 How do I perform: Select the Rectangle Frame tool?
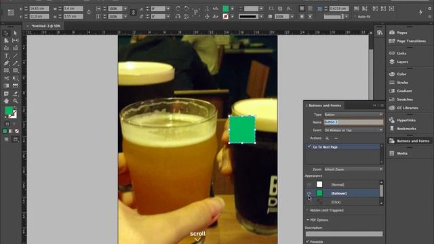[x=6, y=70]
